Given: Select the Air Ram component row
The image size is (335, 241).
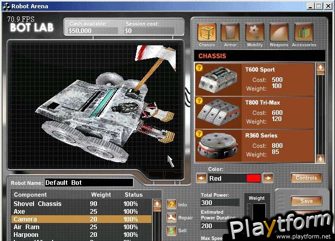Looking at the screenshot, I should click(81, 227).
